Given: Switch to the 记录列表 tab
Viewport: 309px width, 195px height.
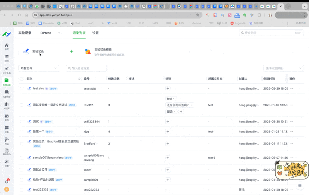Looking at the screenshot, I should pyautogui.click(x=79, y=33).
